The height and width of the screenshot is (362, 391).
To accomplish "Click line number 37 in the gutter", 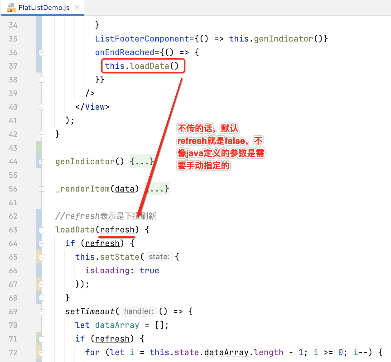I will 13,66.
